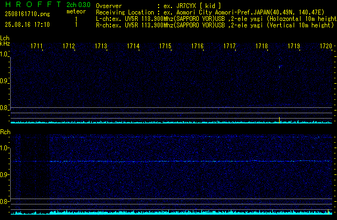Click the Lch 0.8 kHz axis label
Screen dimensions: 337x220
tap(4, 108)
